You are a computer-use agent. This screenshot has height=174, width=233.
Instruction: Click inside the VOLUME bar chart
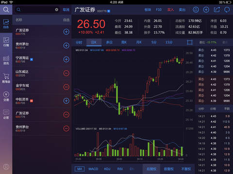click(x=129, y=144)
